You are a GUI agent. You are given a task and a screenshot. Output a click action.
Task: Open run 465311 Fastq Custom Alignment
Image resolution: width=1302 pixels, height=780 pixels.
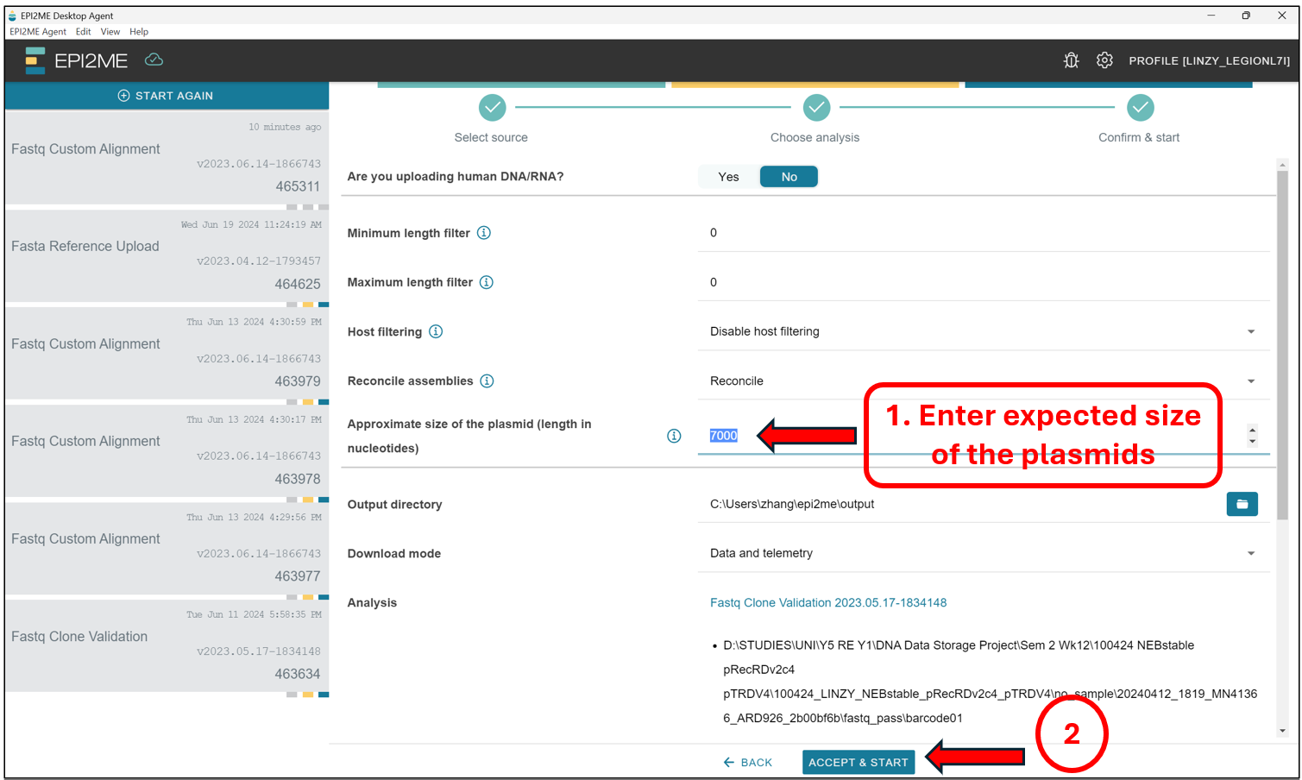pos(167,159)
